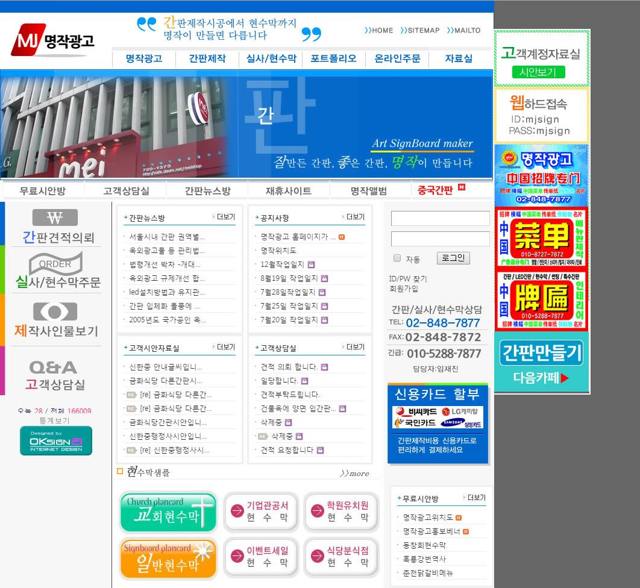Expand 더보기 in 공지사항 section
The image size is (640, 588).
(x=353, y=217)
